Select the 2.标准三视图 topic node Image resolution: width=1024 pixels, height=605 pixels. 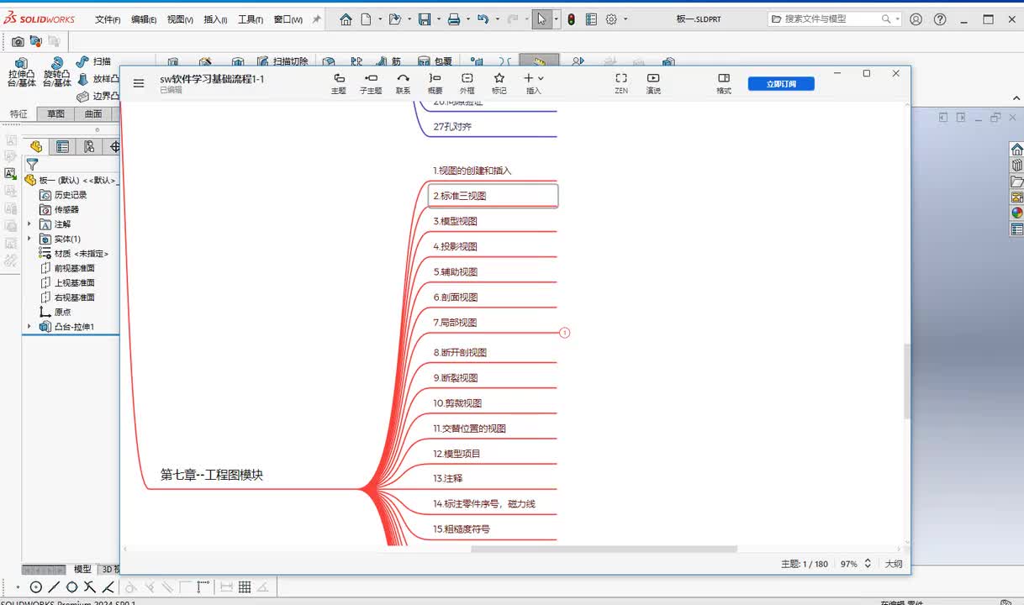493,196
